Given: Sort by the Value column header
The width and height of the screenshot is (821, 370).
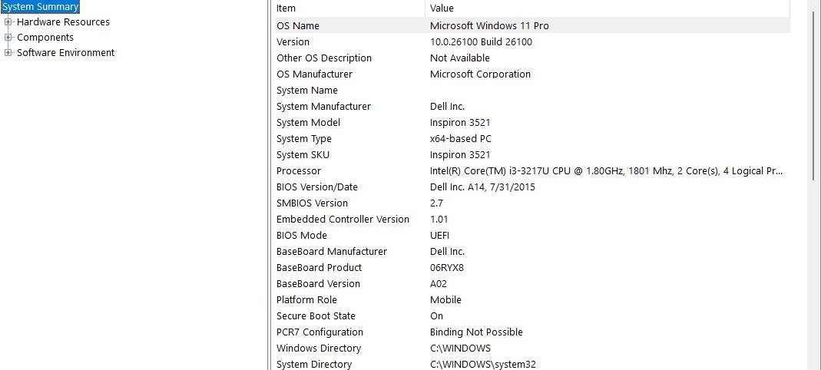Looking at the screenshot, I should [x=607, y=8].
